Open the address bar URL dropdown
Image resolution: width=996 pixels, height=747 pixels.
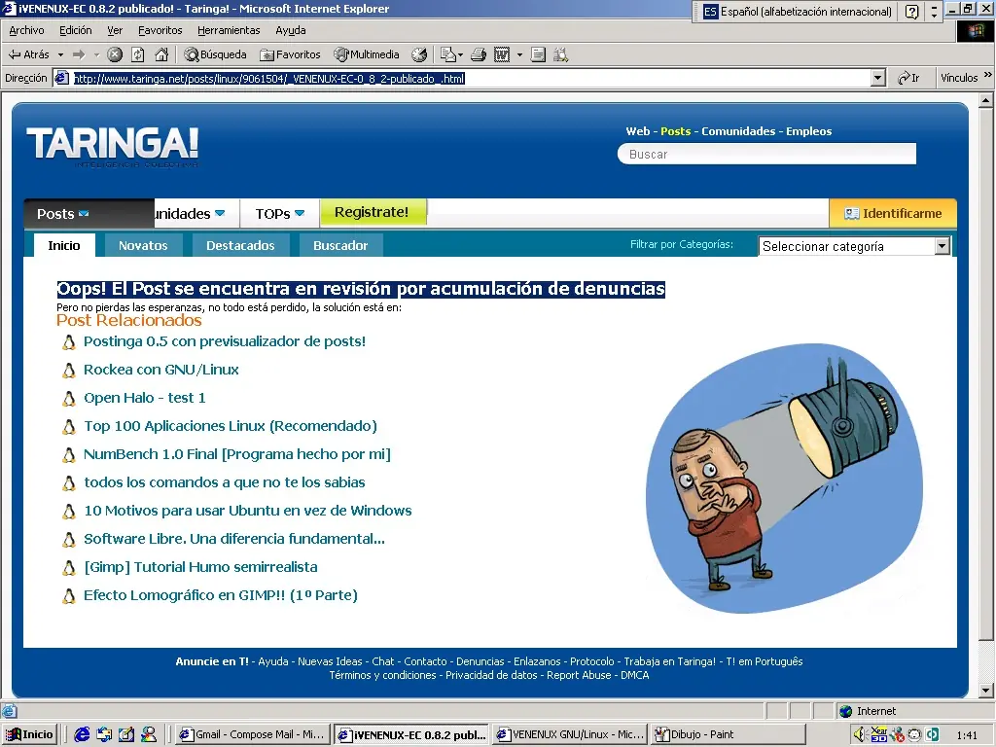[878, 78]
